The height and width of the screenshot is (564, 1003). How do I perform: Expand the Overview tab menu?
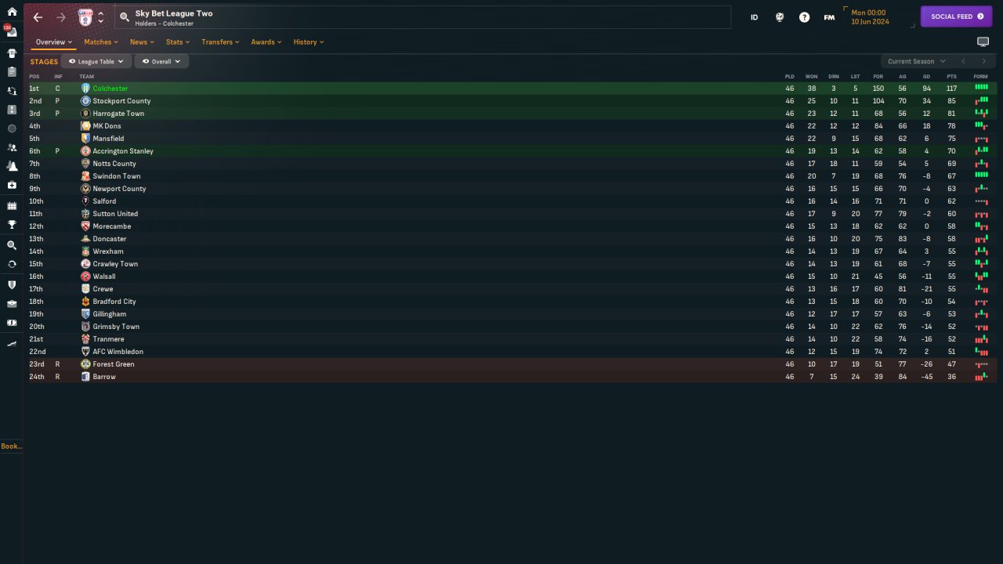(54, 42)
